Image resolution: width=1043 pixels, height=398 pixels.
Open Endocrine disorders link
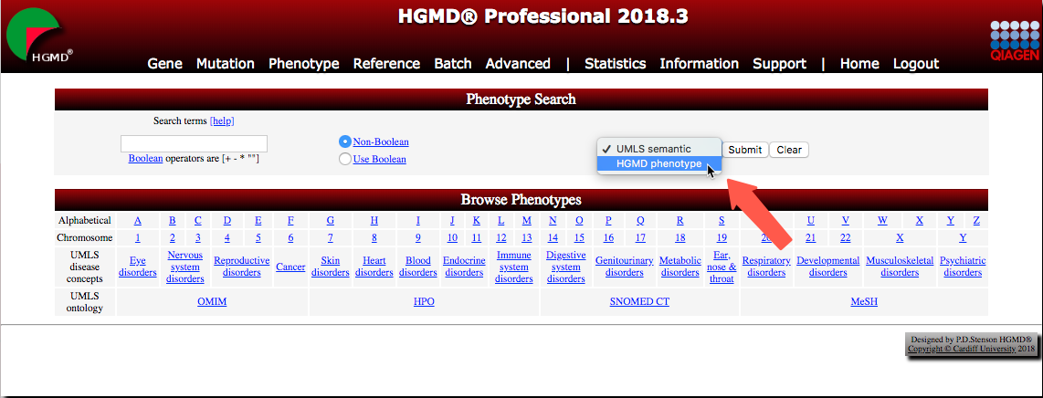tap(464, 267)
